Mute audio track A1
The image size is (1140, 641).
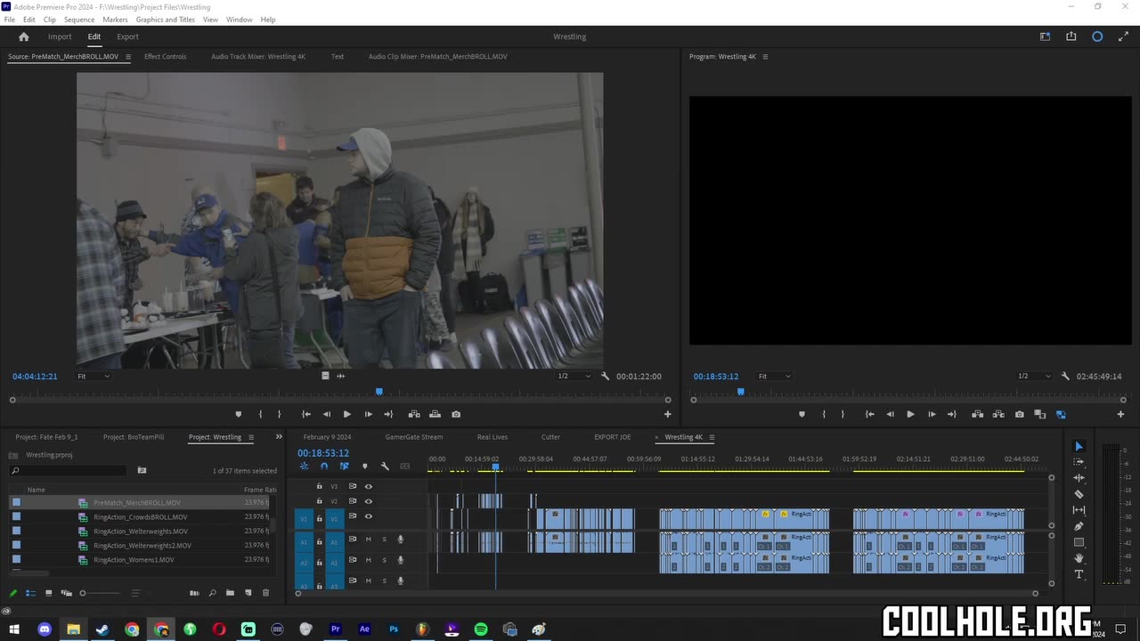click(368, 540)
